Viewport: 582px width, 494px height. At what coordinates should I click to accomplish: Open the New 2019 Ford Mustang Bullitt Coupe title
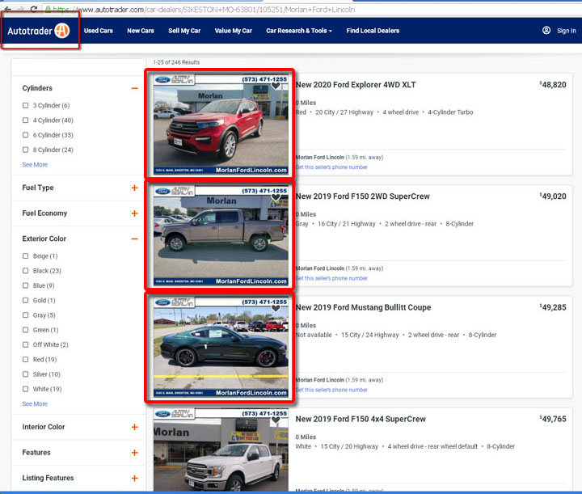(364, 308)
